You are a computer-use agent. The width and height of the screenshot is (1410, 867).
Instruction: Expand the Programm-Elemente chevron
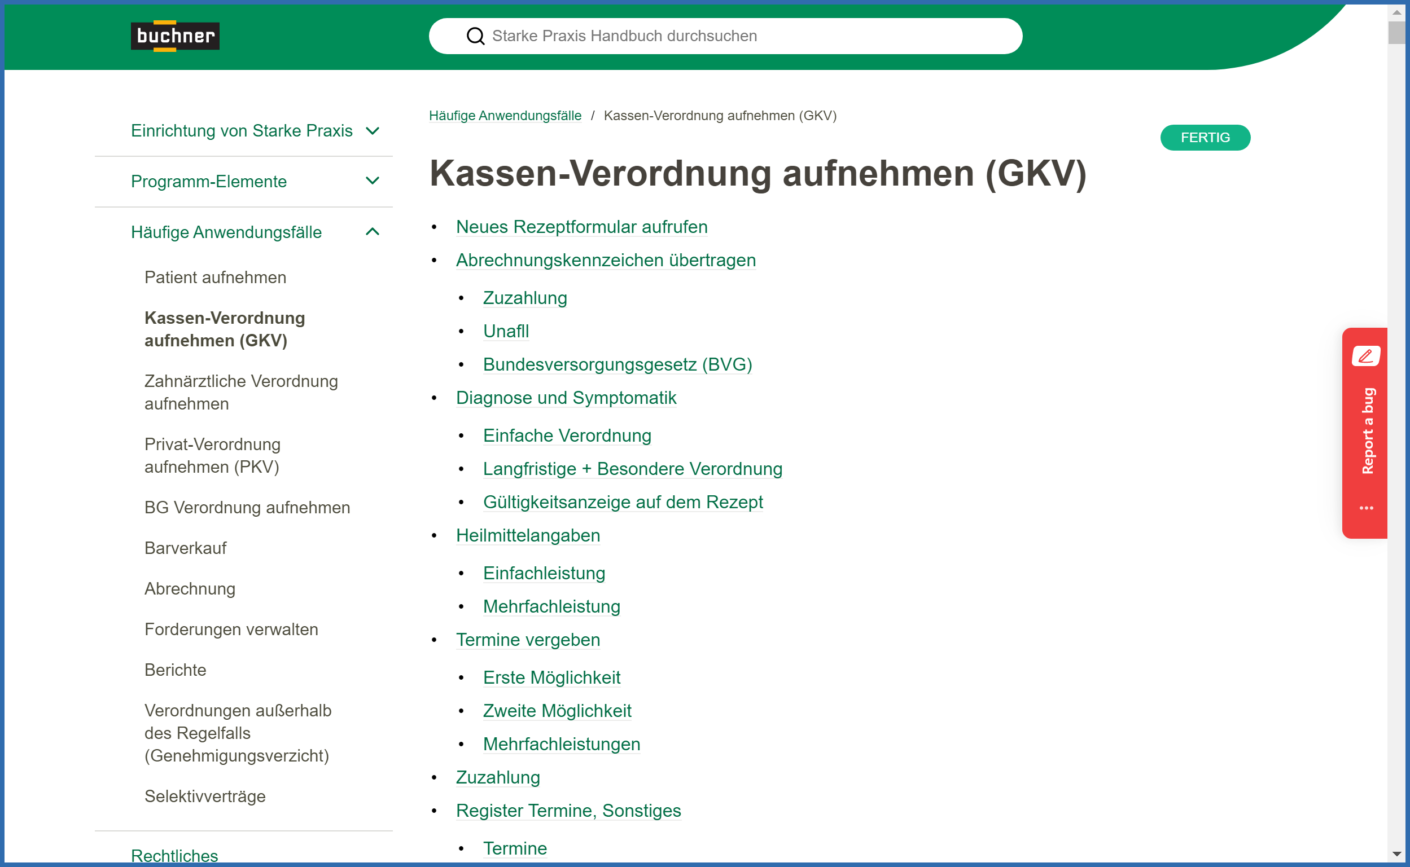373,181
